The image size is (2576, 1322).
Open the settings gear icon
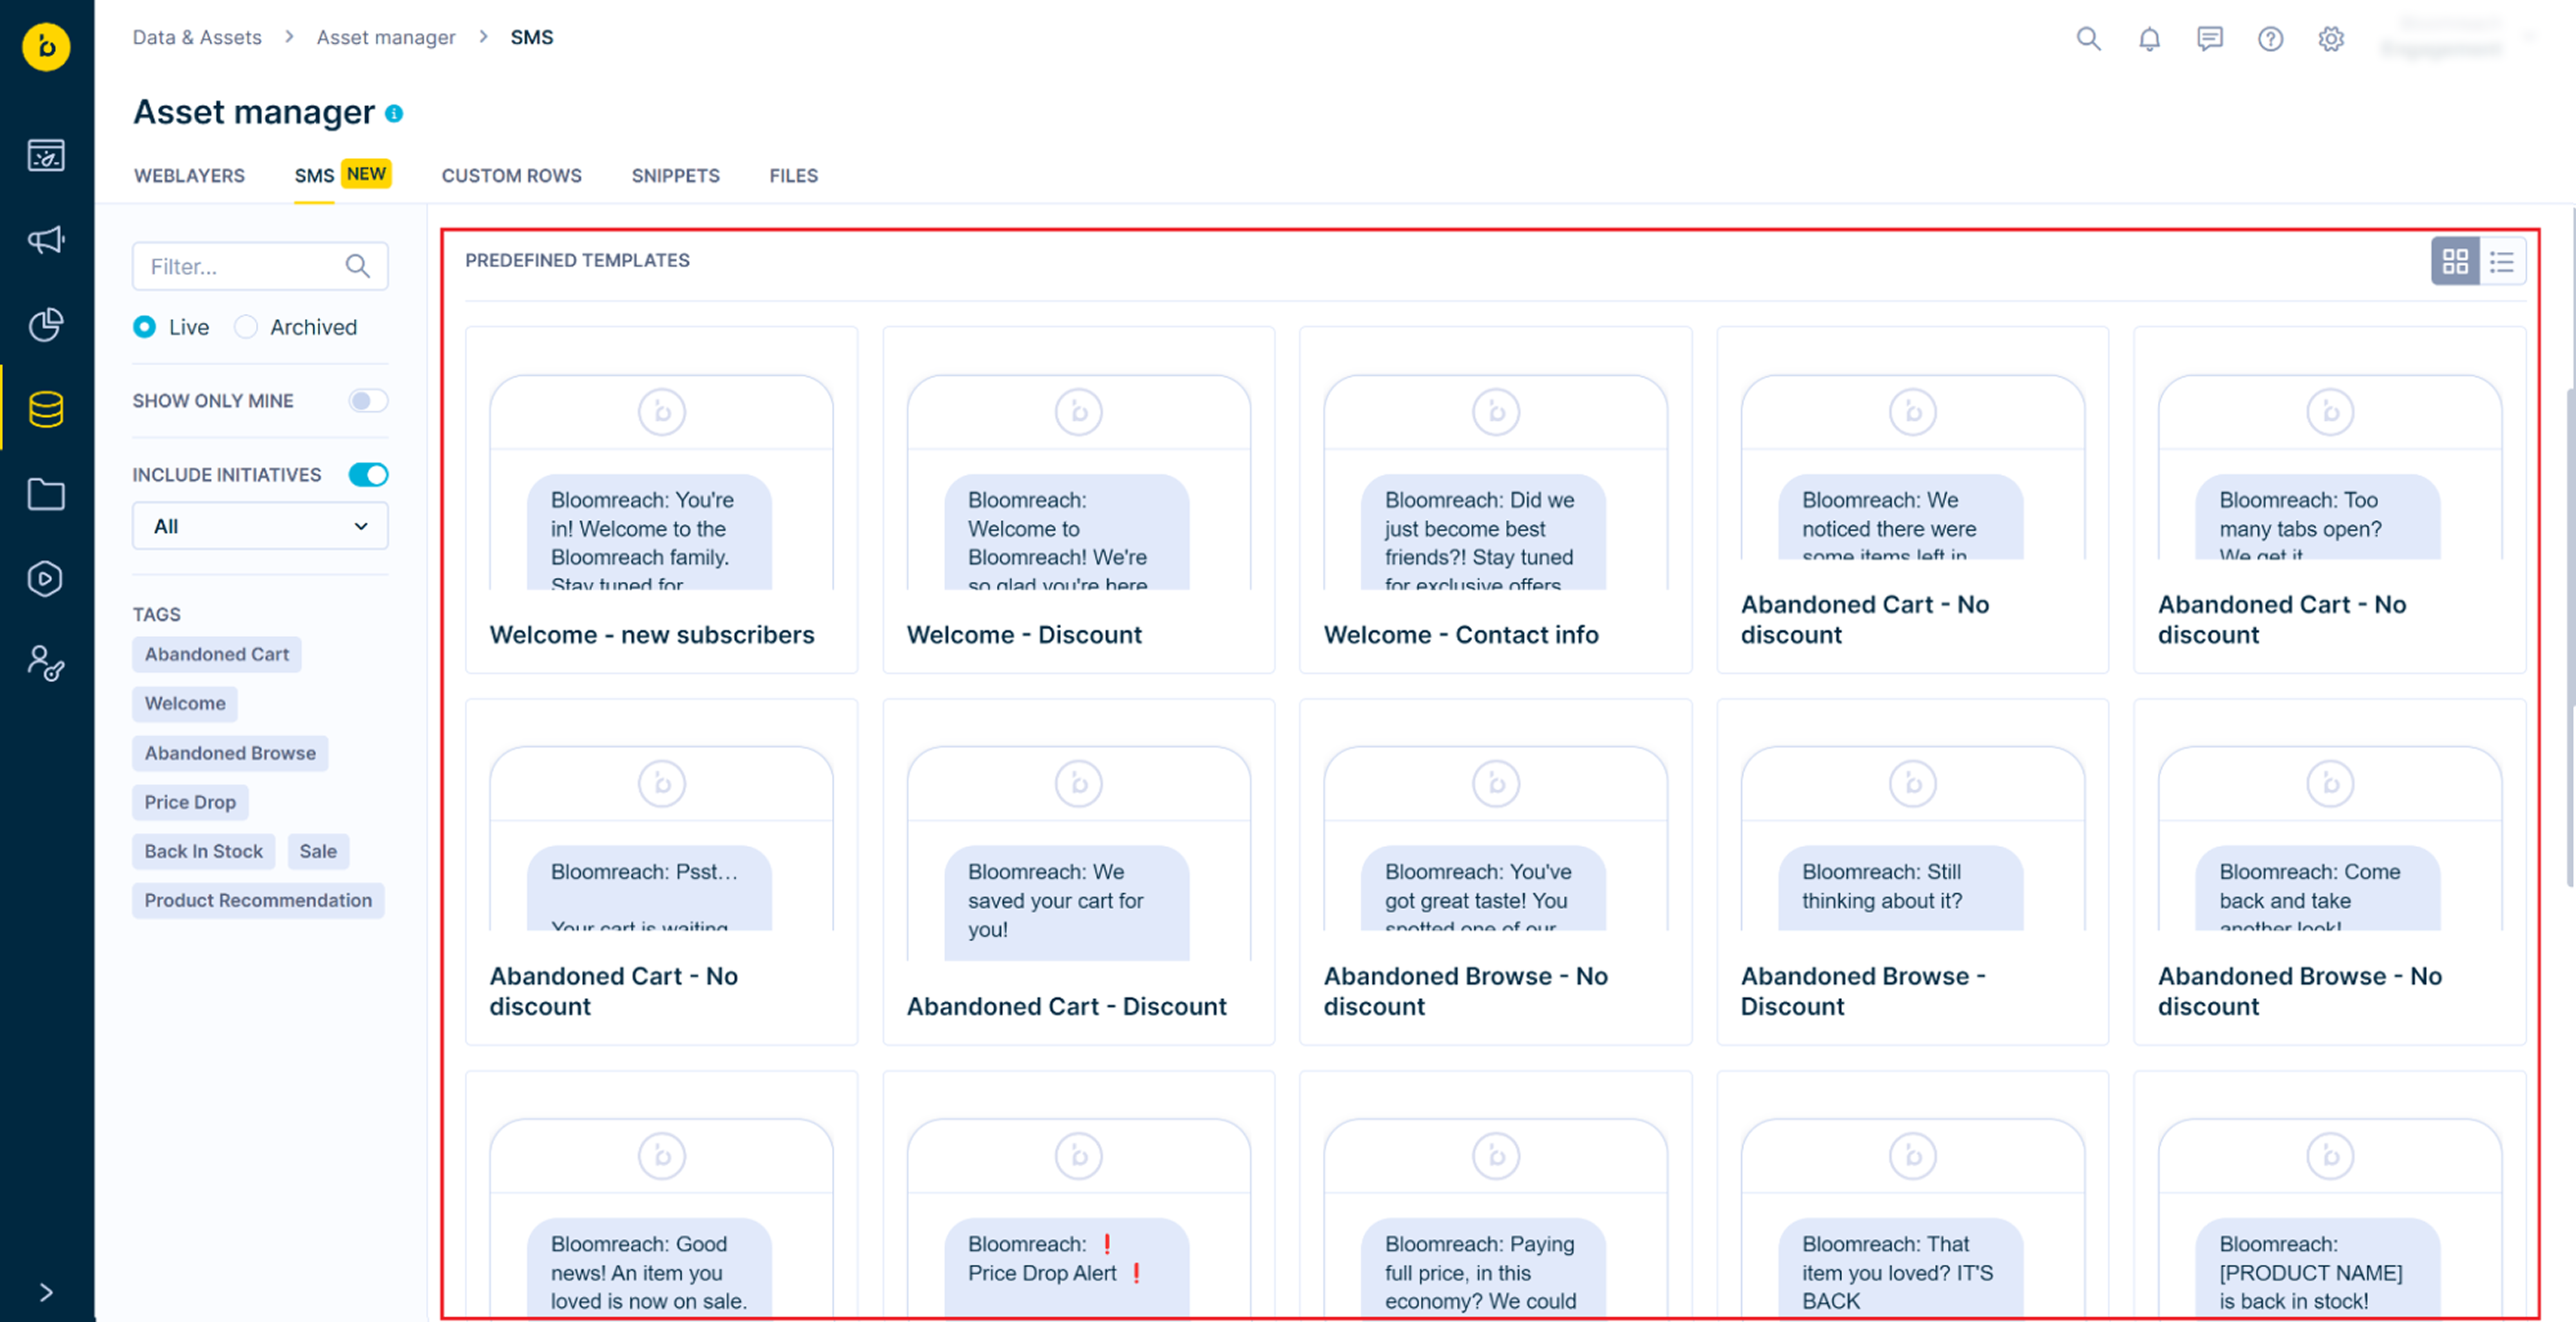click(2331, 38)
